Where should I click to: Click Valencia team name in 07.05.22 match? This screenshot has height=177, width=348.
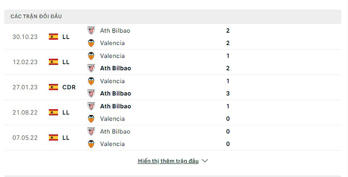tap(112, 144)
